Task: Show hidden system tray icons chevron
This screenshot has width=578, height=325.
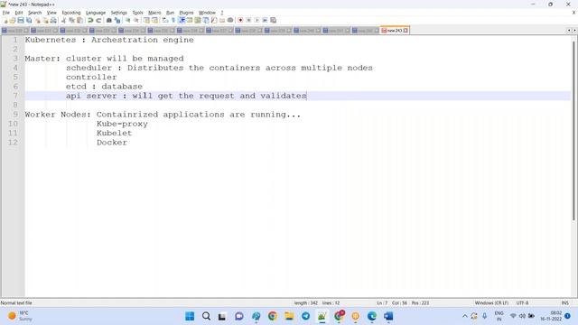Action: 464,316
